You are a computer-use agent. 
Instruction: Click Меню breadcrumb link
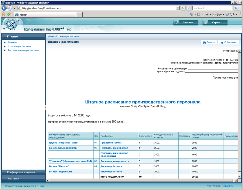51,36
